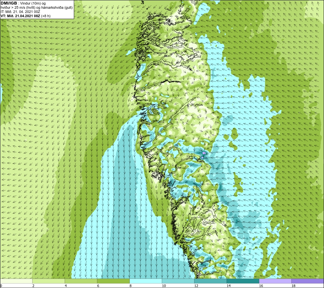This screenshot has width=324, height=288.
Task: Click the legend label '14'
Action: pyautogui.click(x=229, y=286)
